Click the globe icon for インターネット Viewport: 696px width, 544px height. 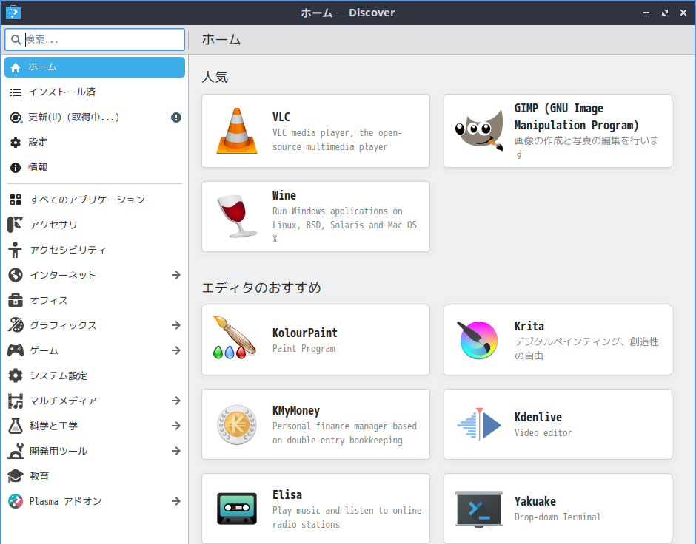pyautogui.click(x=16, y=275)
